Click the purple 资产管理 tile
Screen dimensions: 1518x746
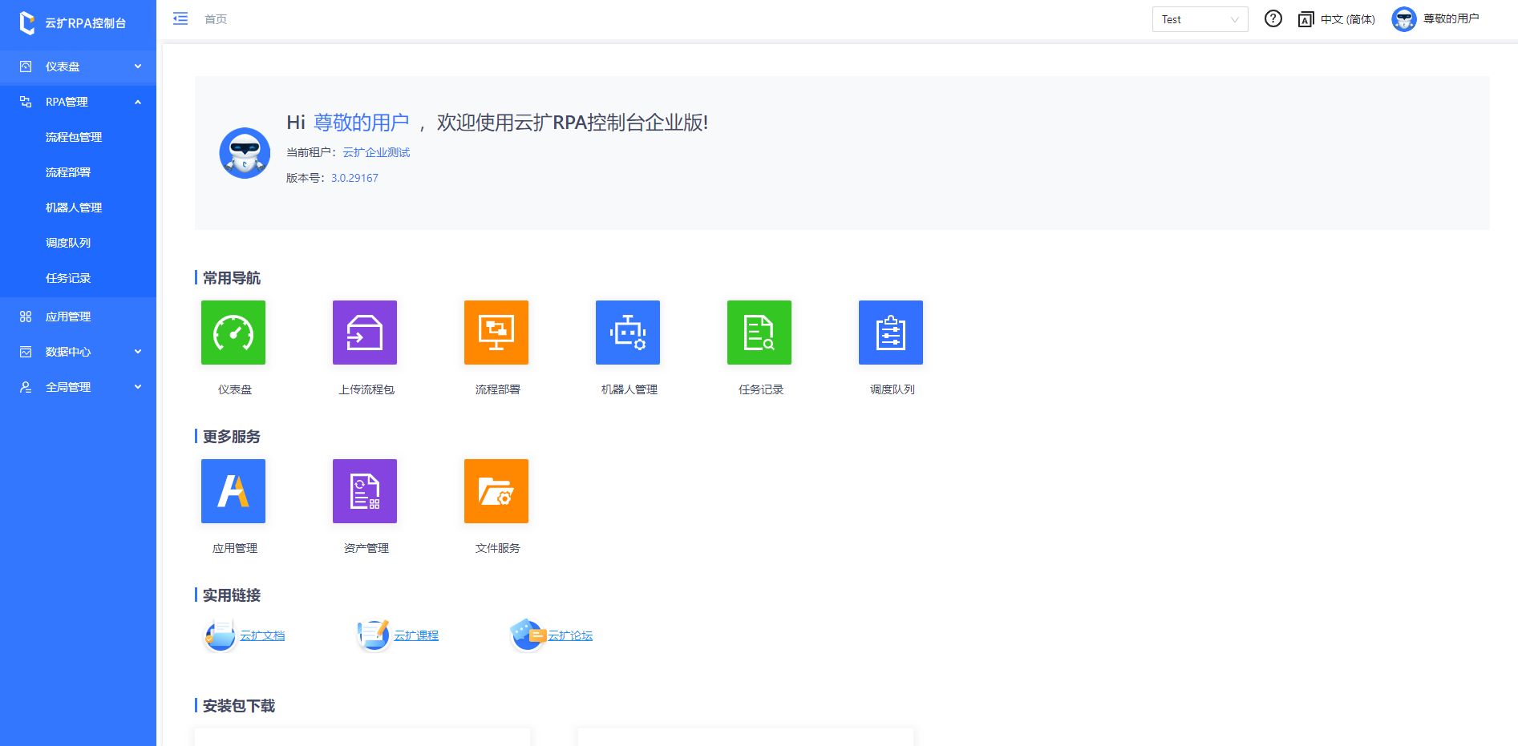coord(365,491)
